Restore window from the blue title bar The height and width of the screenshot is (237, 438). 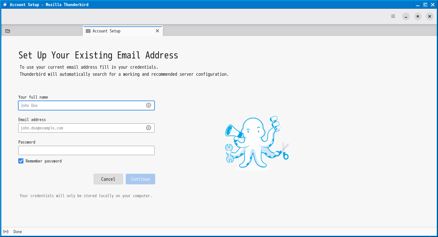(425, 4)
